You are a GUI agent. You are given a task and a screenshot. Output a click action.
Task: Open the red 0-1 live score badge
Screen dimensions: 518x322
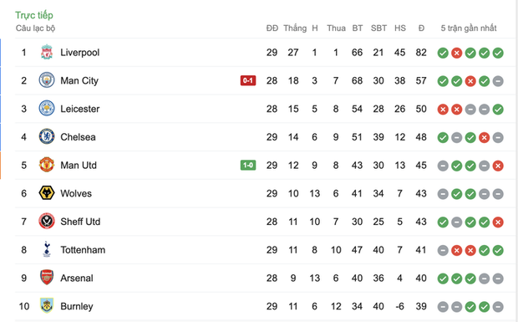point(248,80)
